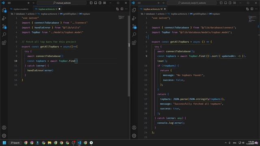
Task: Customize layout in advanced_nextjs13_website window
Action: coord(234,3)
